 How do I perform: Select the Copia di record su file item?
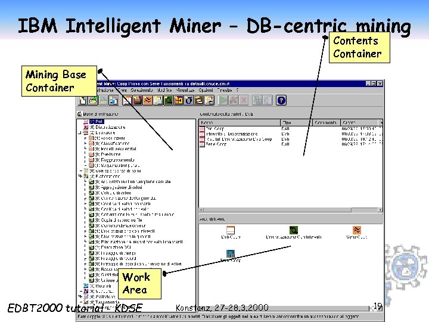(119, 220)
